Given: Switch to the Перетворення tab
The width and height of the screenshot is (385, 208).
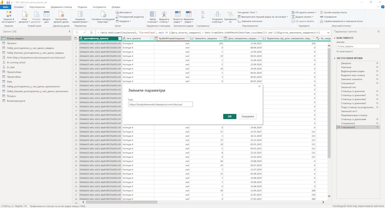Looking at the screenshot, I should point(37,7).
